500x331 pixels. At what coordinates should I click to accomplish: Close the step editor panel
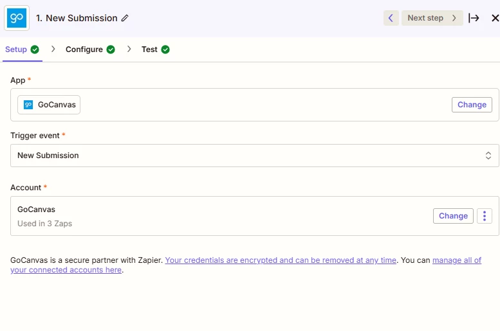point(495,18)
